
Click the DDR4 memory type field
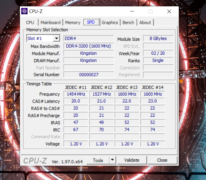click(x=89, y=38)
